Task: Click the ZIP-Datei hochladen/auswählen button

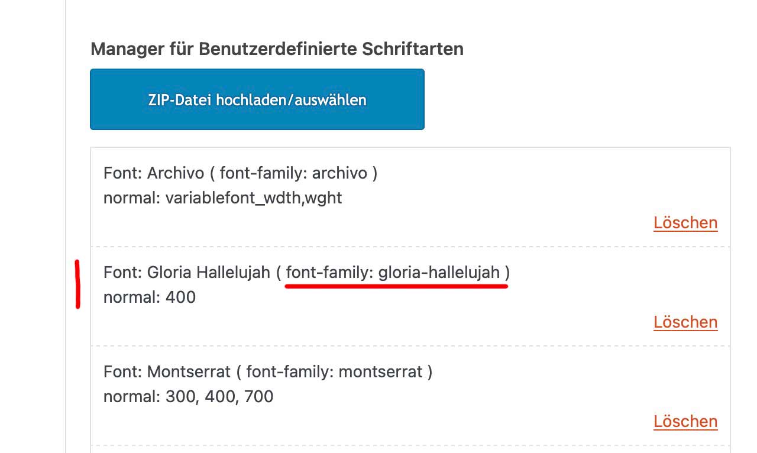Action: [257, 99]
